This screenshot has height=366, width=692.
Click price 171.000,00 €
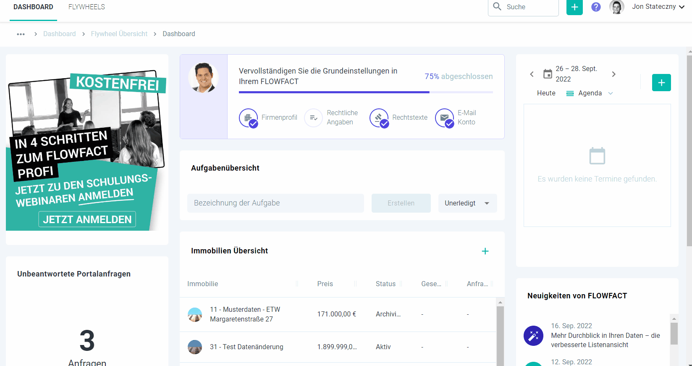pos(337,314)
